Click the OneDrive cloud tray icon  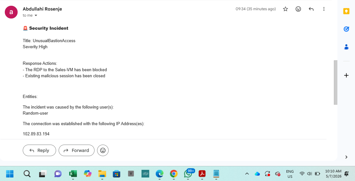(x=257, y=174)
